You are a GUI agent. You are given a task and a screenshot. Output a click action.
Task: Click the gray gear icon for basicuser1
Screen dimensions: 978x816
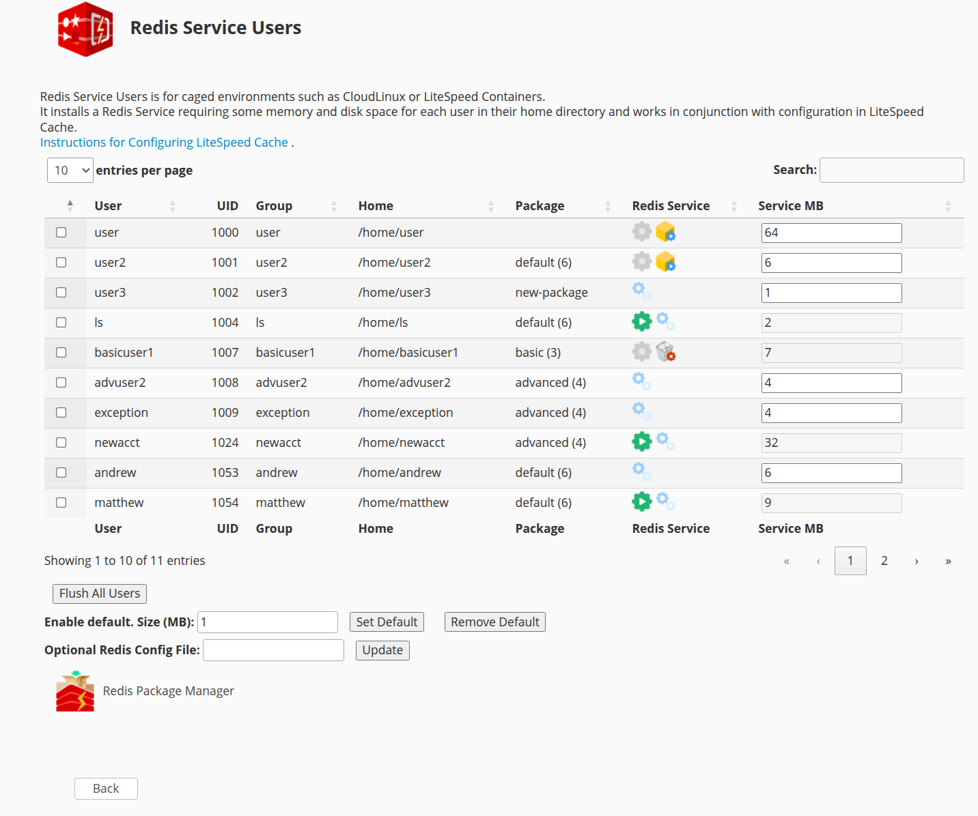pos(641,351)
